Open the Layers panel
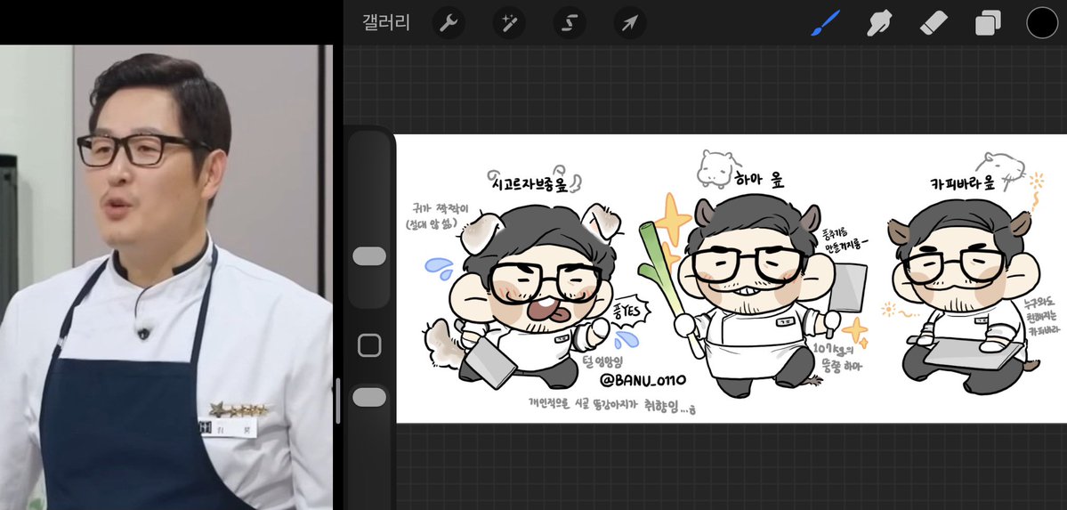 click(988, 24)
